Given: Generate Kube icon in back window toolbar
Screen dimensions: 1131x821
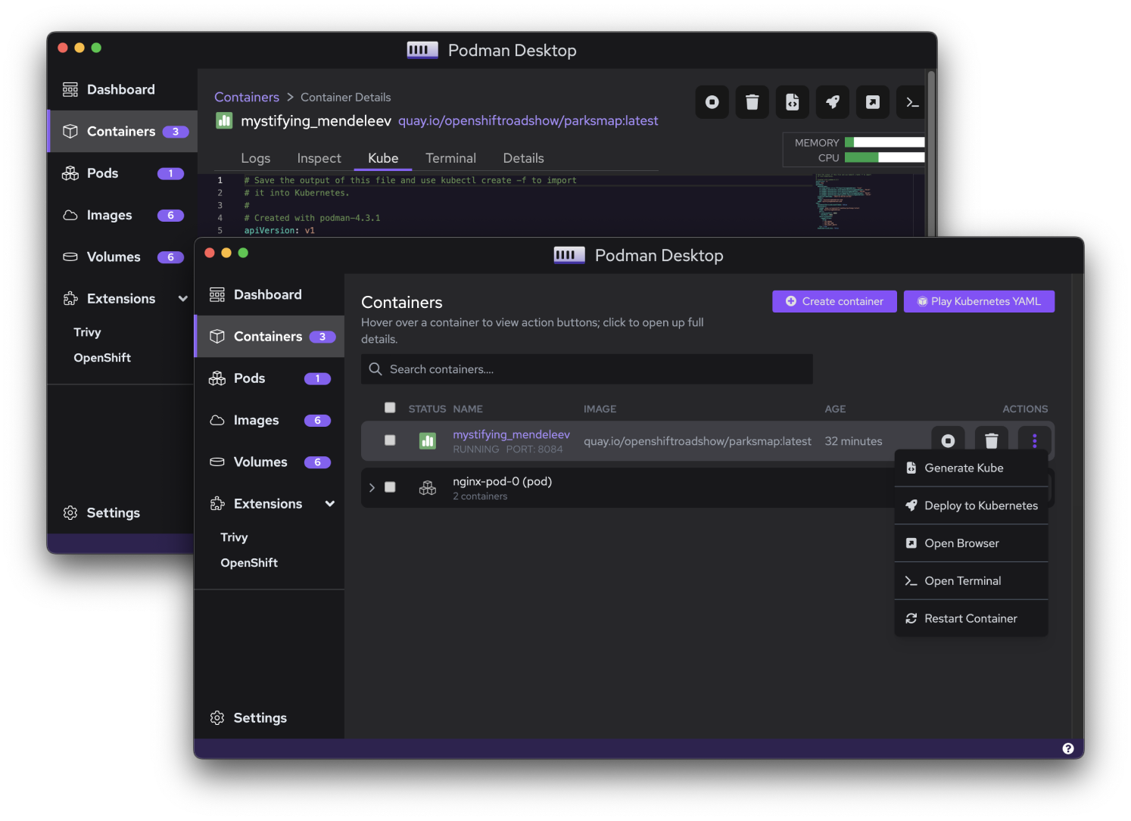Looking at the screenshot, I should pyautogui.click(x=792, y=102).
